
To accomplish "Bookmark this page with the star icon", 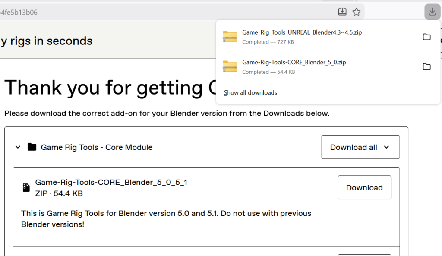I will [x=356, y=12].
